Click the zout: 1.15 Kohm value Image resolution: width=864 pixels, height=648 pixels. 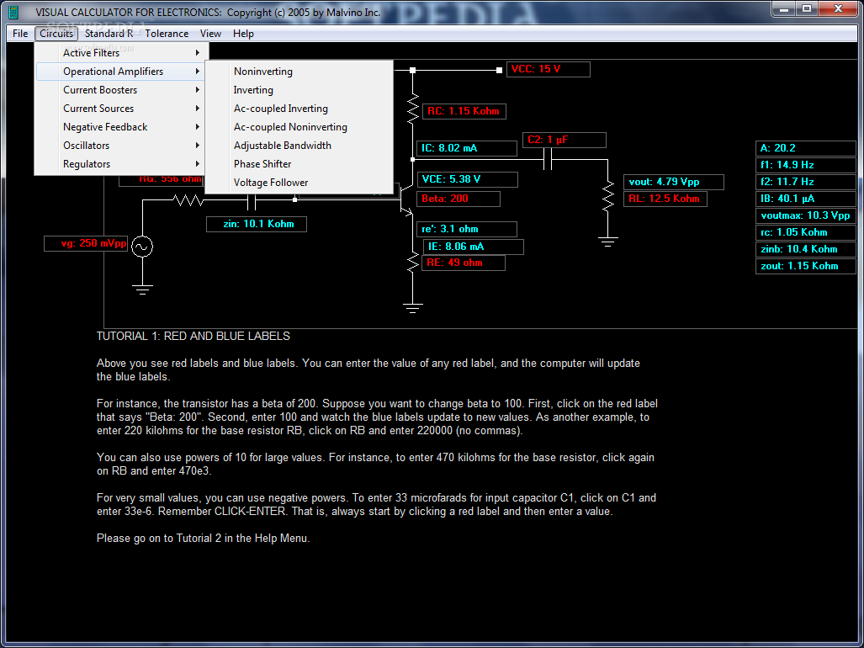click(x=806, y=266)
